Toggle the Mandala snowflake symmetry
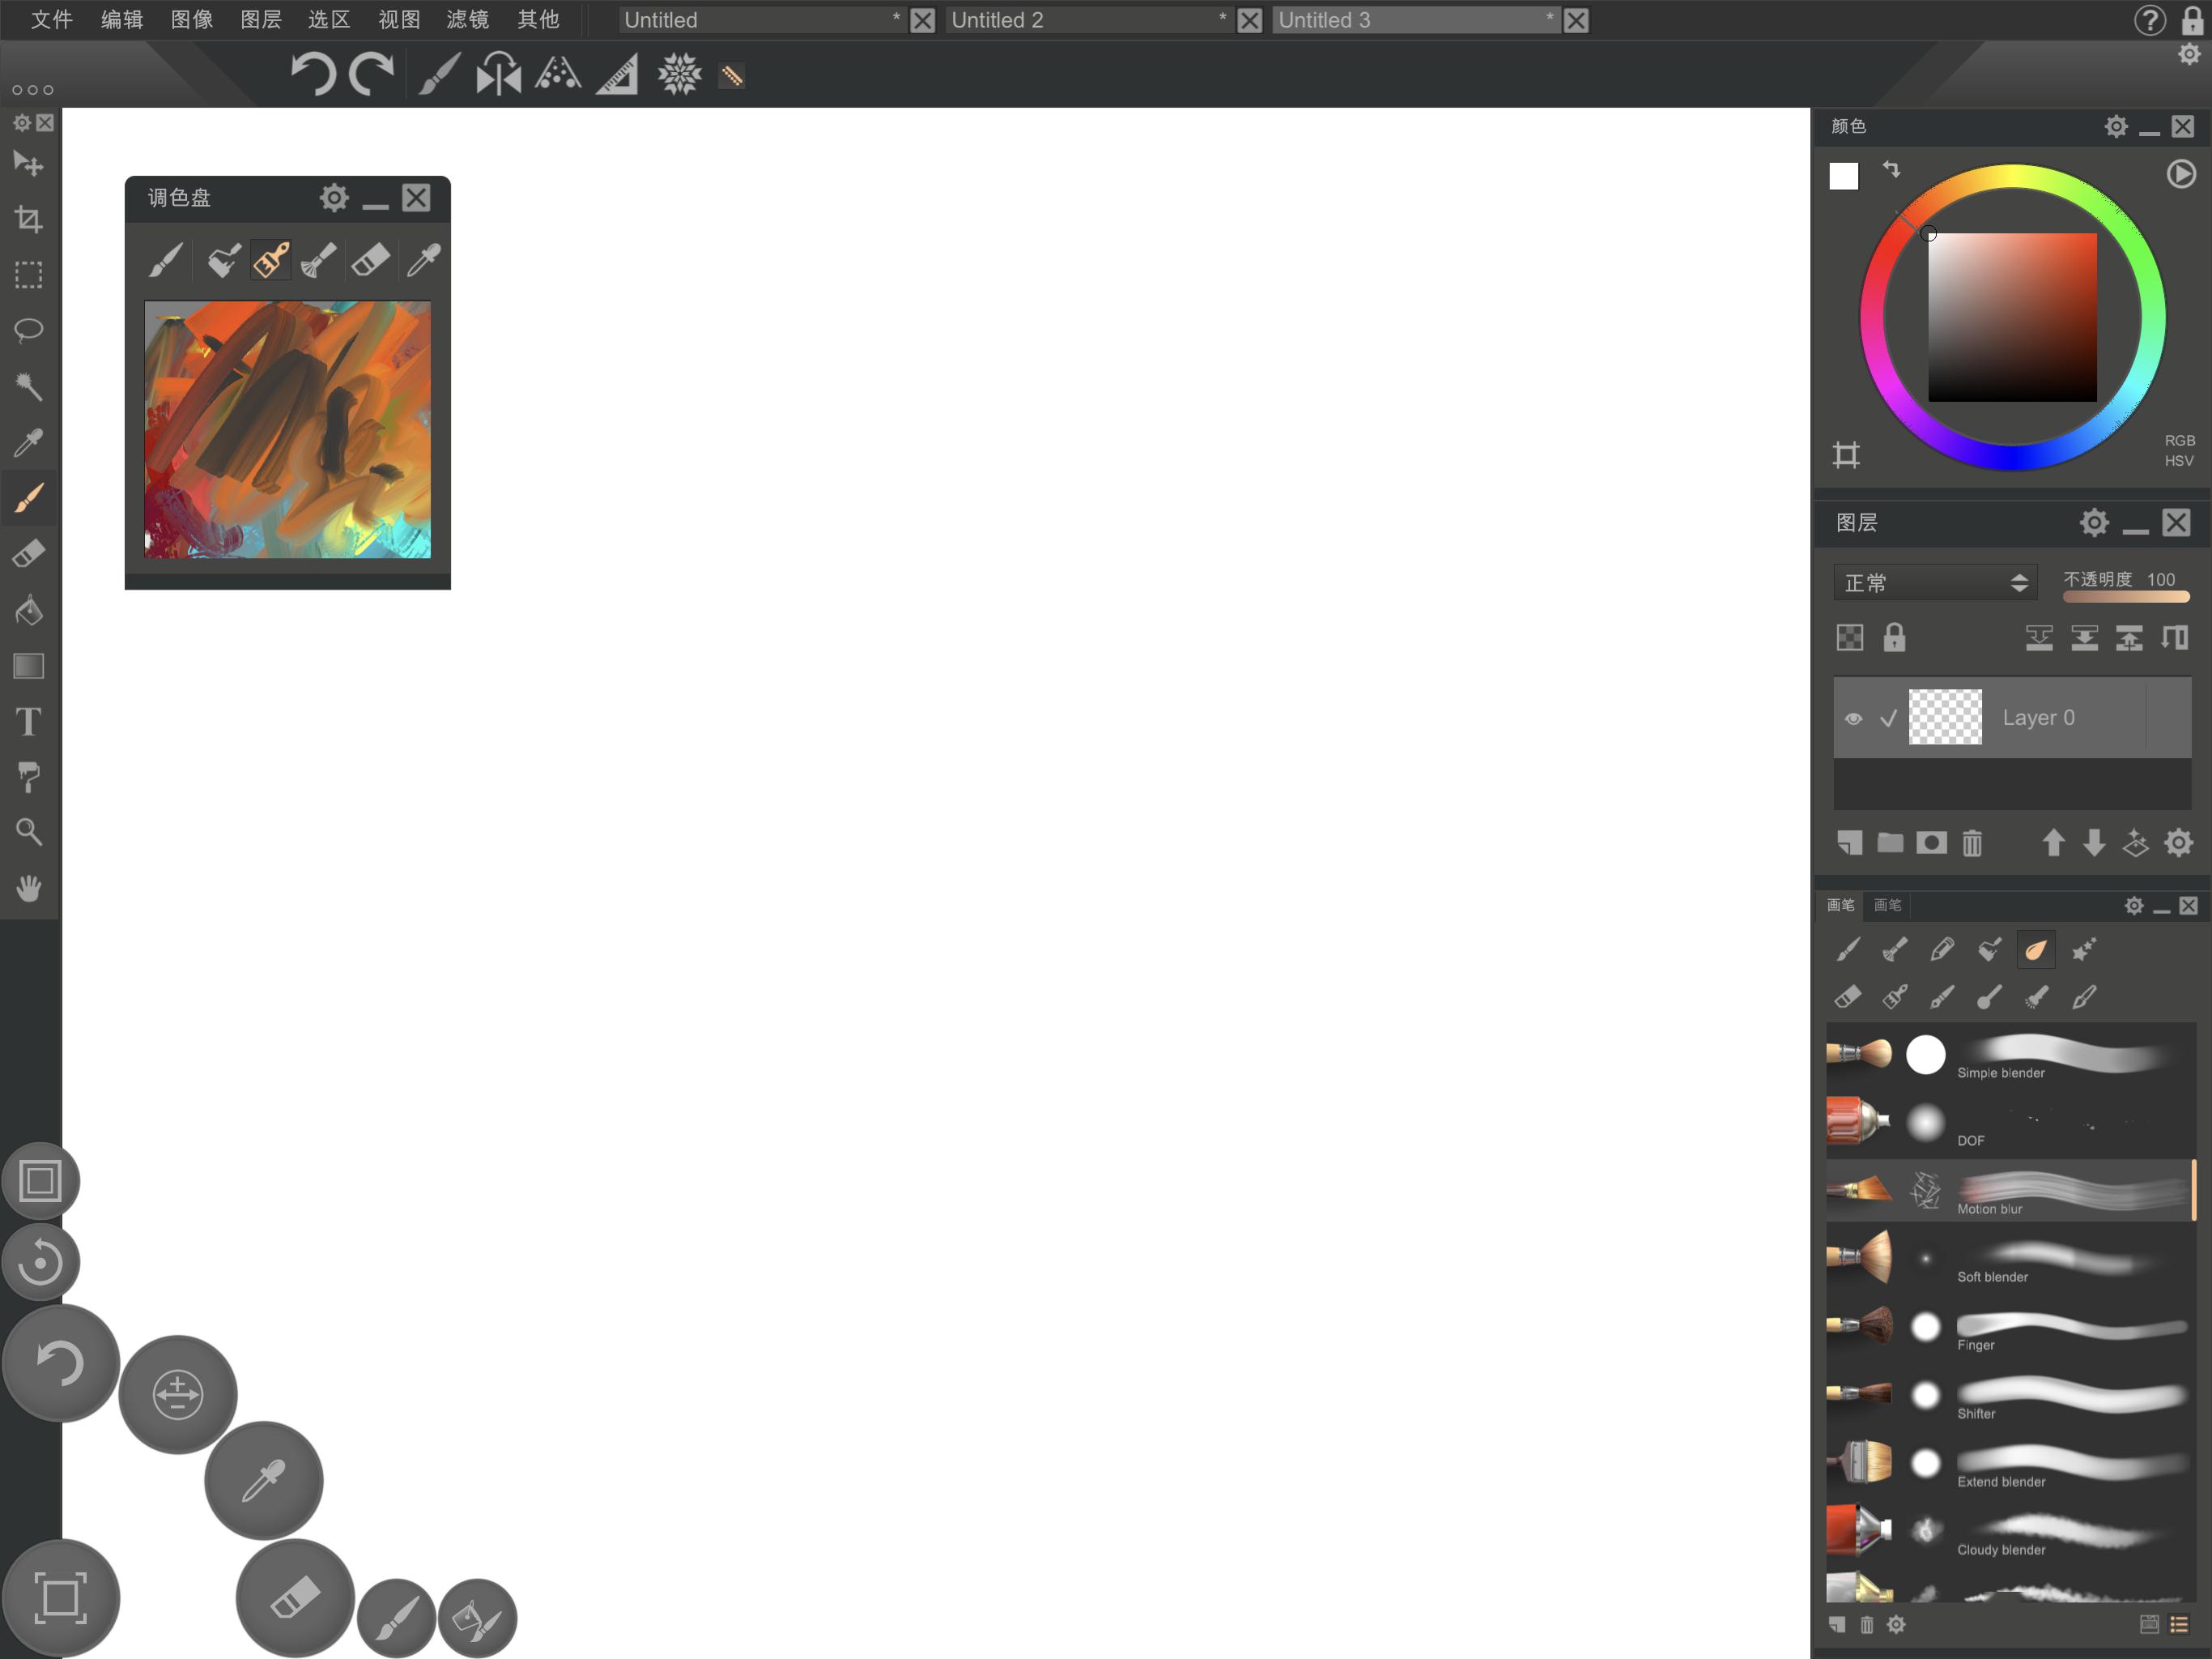 pos(679,74)
